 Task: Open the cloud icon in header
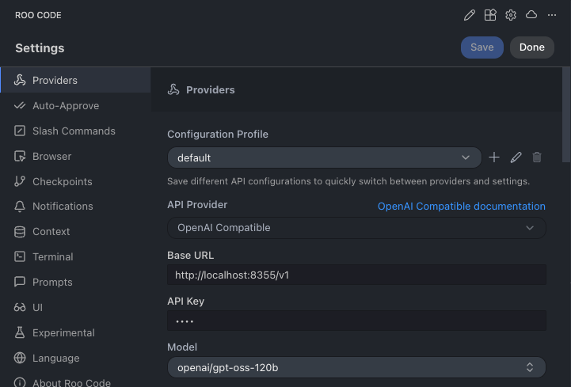(531, 15)
